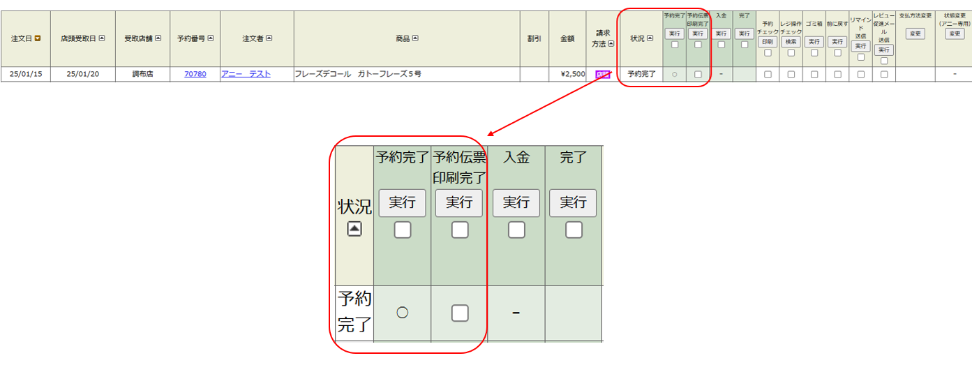Click the purple billing badge in the order row
Screen dimensions: 972x365
tap(602, 75)
